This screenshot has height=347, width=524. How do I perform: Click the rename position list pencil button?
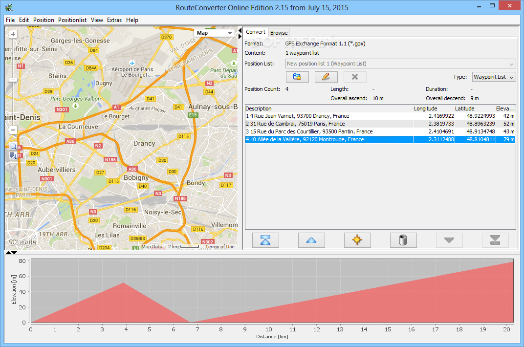[x=326, y=77]
